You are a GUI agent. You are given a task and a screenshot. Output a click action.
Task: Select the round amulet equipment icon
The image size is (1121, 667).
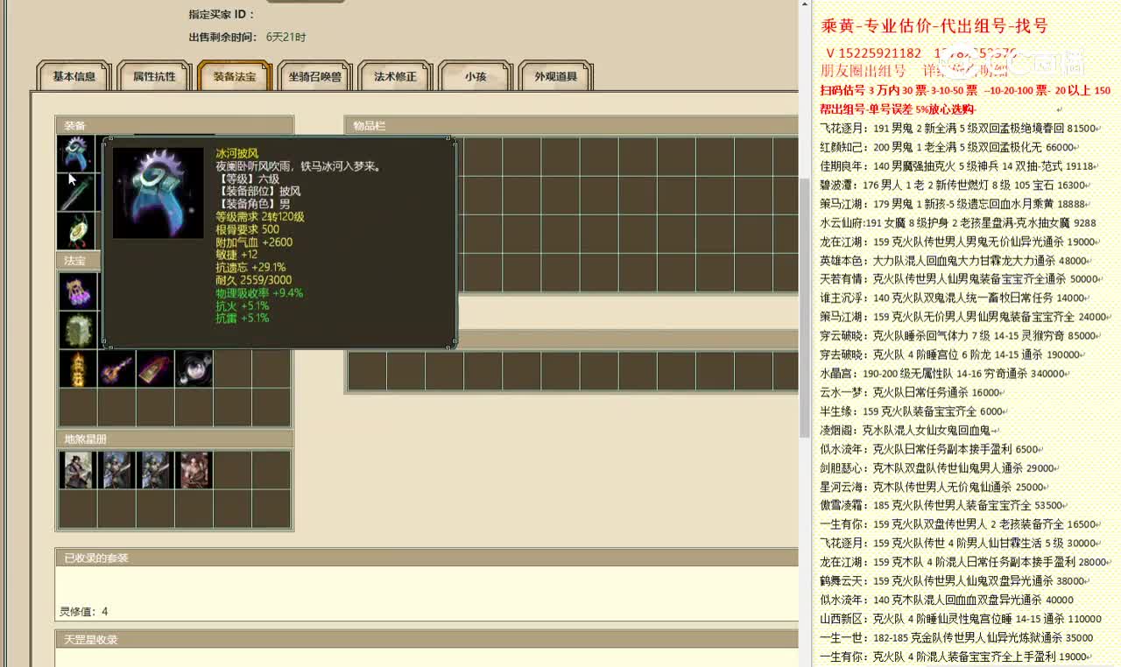tap(76, 230)
